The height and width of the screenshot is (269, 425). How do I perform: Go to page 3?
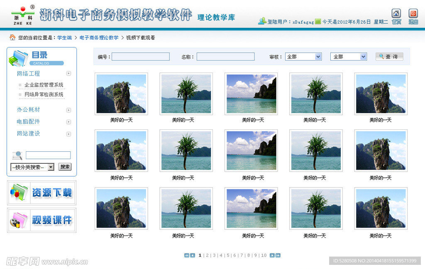pos(214,255)
